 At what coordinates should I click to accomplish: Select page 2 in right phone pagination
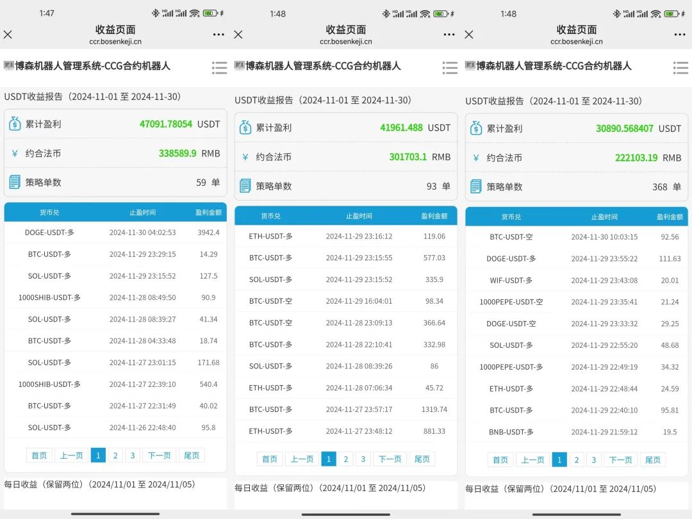click(577, 460)
